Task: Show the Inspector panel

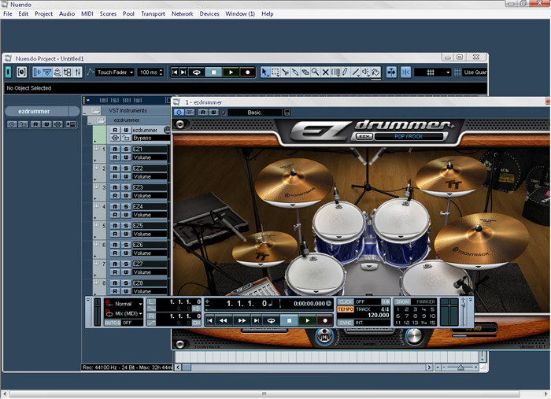Action: pos(37,72)
